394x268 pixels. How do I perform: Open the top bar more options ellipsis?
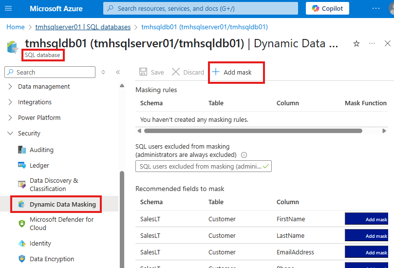click(376, 8)
